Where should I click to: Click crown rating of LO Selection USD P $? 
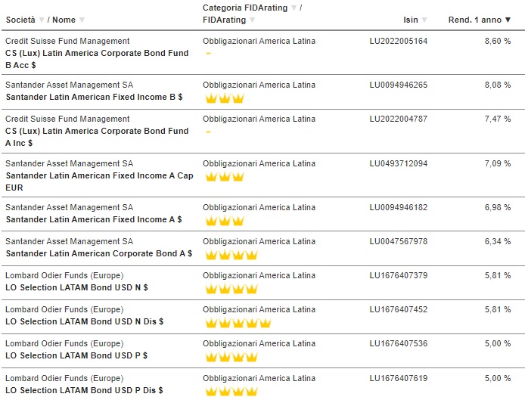pos(231,357)
